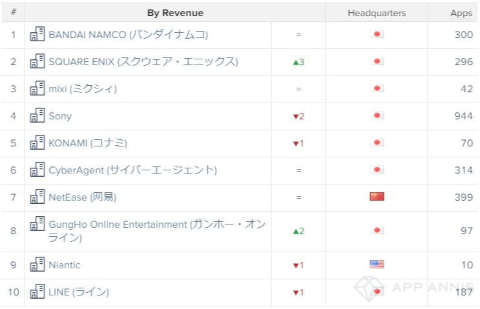Click the building icon beside BANDAI NAMCO
The image size is (480, 309).
37,34
